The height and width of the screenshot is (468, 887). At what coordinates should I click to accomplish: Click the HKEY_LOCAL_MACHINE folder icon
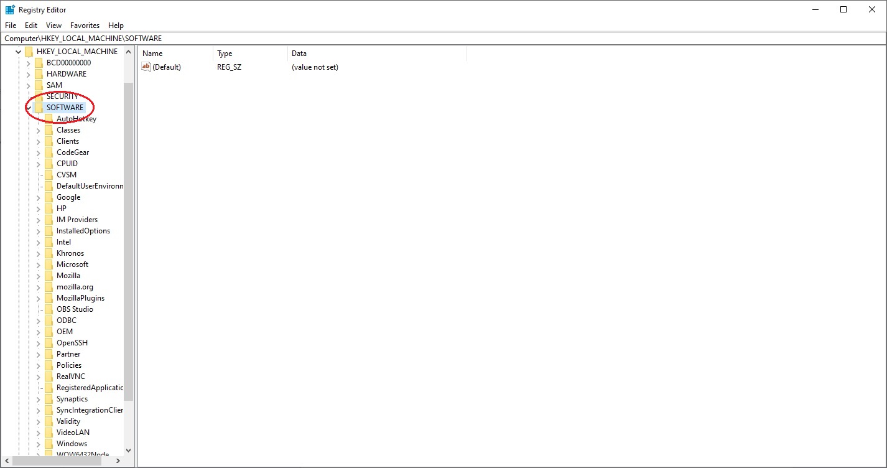pyautogui.click(x=29, y=52)
